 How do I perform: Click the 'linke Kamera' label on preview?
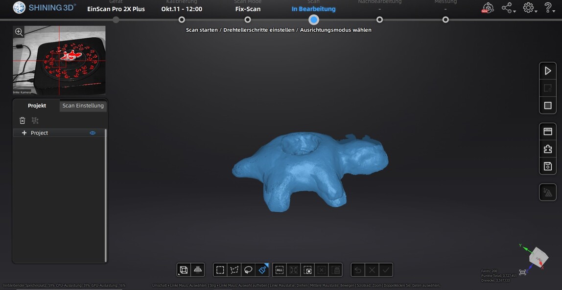tap(22, 92)
